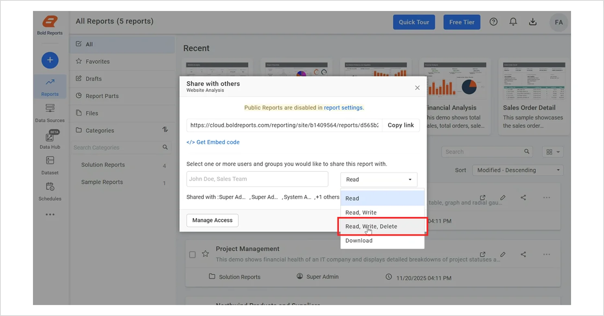
Task: Click the Search Categories magnifier icon
Action: [x=165, y=147]
